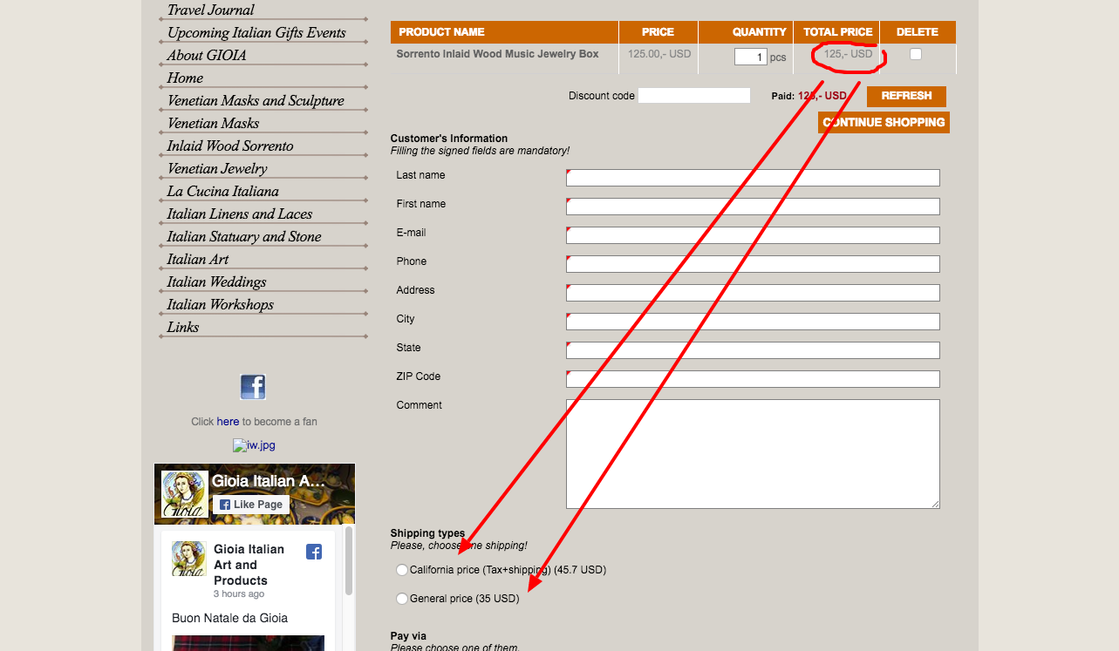This screenshot has width=1119, height=651.
Task: Click Gioia avatar beside the post
Action: point(188,559)
